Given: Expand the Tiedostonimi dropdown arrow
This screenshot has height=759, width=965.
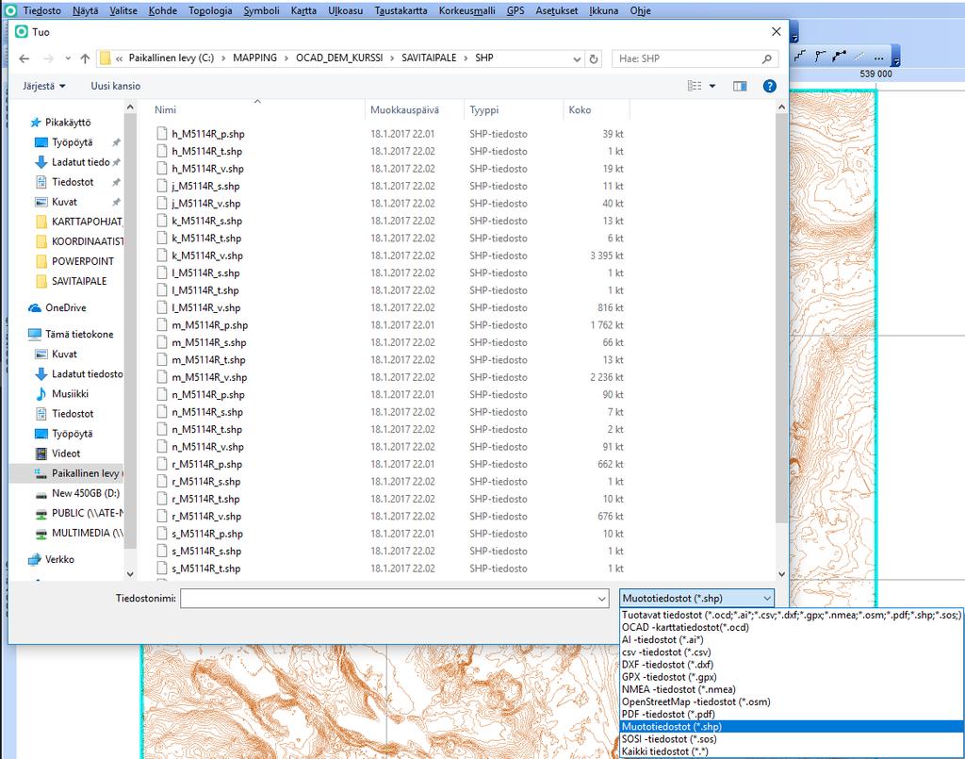Looking at the screenshot, I should (x=601, y=599).
